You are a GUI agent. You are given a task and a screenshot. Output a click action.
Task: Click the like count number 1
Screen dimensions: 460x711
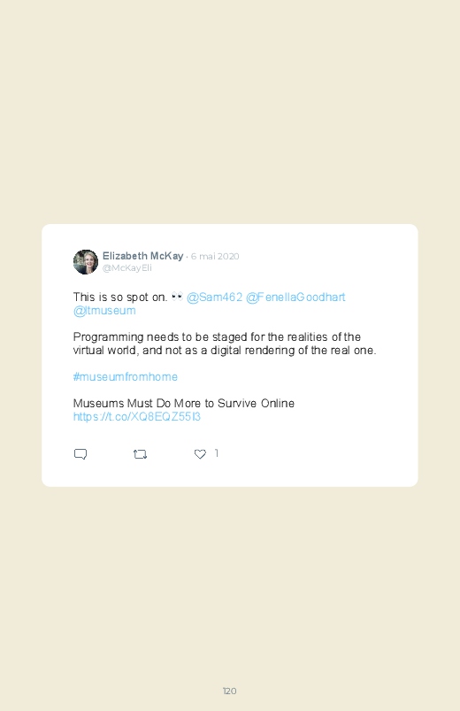click(217, 453)
